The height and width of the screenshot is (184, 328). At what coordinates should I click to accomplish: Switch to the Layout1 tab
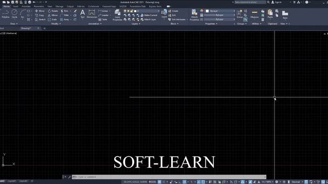(12, 181)
